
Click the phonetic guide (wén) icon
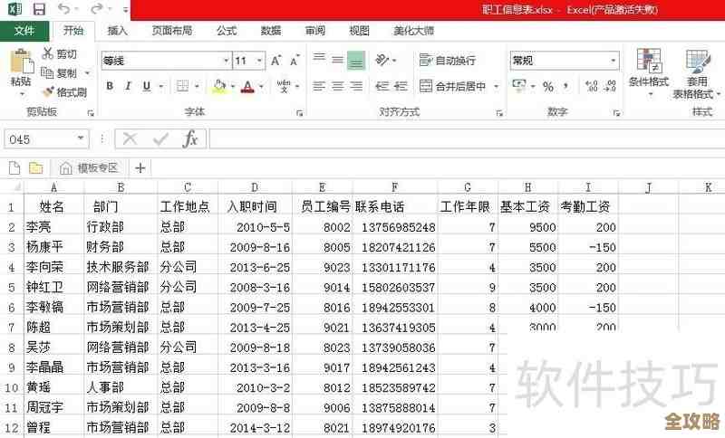(x=284, y=86)
